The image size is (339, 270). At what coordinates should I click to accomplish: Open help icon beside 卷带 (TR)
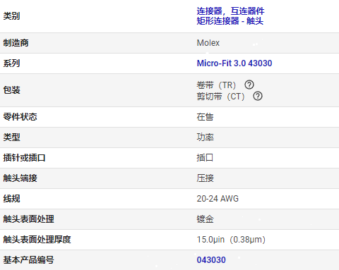[x=249, y=85]
